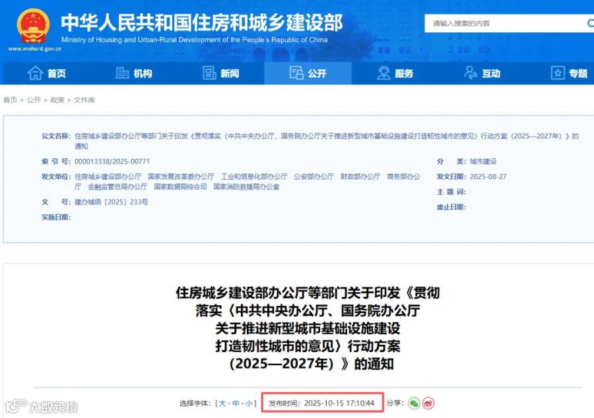Viewport: 594px width, 418px height.
Task: Click 公安部办公厅 in issuing units
Action: [x=314, y=177]
